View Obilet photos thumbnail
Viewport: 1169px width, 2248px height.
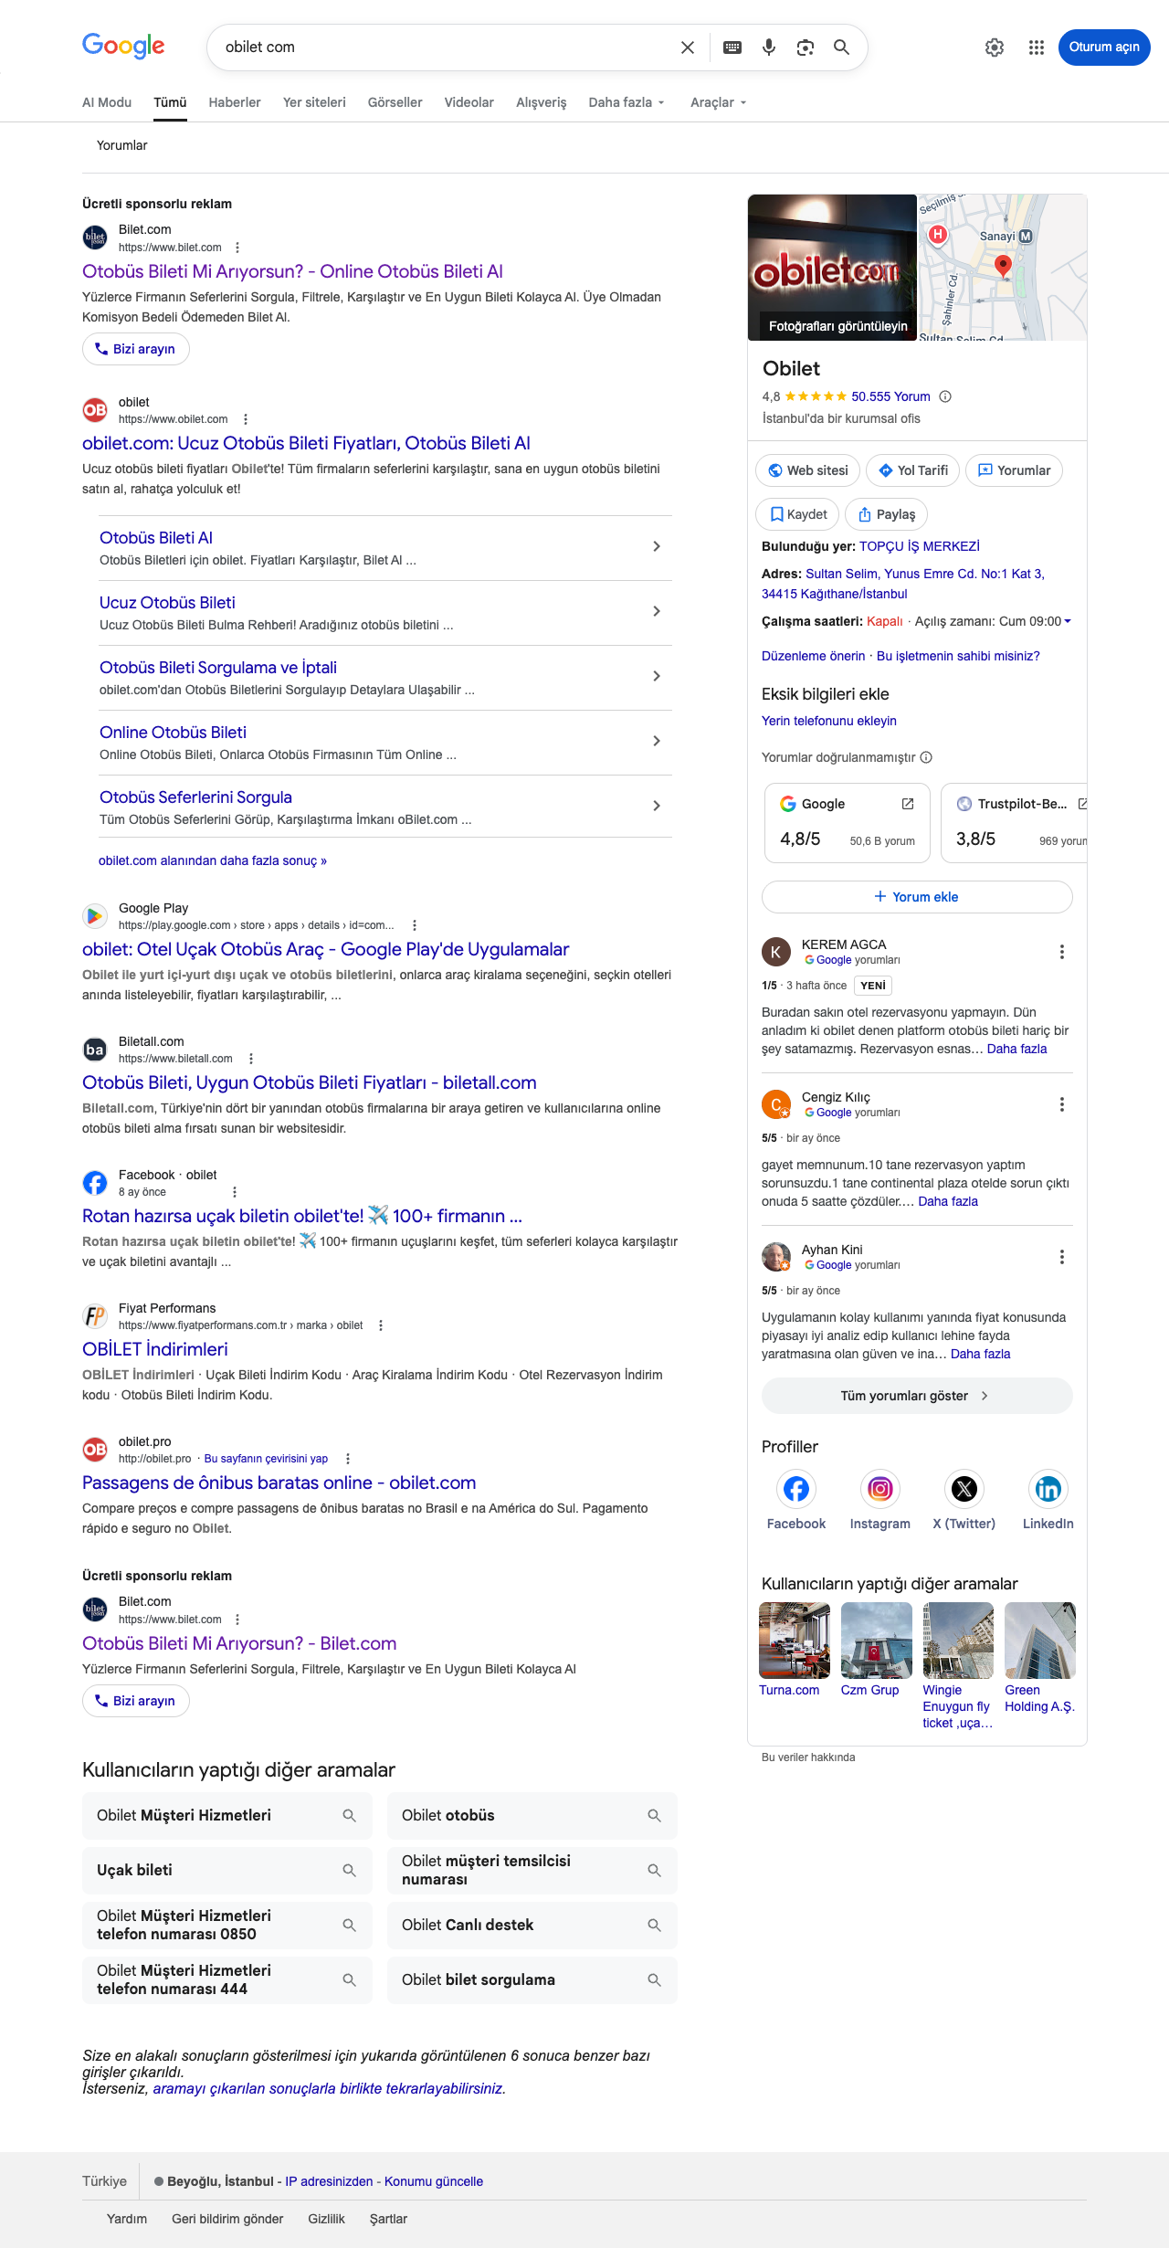coord(832,268)
